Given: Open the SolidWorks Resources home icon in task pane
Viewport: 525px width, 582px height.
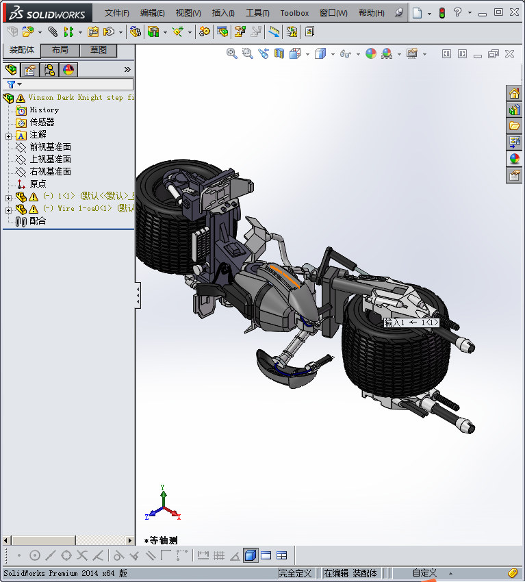Looking at the screenshot, I should point(514,93).
